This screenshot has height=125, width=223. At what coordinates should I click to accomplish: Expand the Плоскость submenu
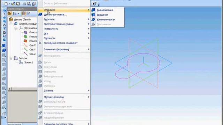pyautogui.click(x=64, y=38)
